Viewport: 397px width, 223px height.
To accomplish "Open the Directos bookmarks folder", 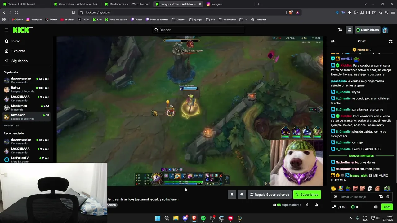I will tap(178, 20).
